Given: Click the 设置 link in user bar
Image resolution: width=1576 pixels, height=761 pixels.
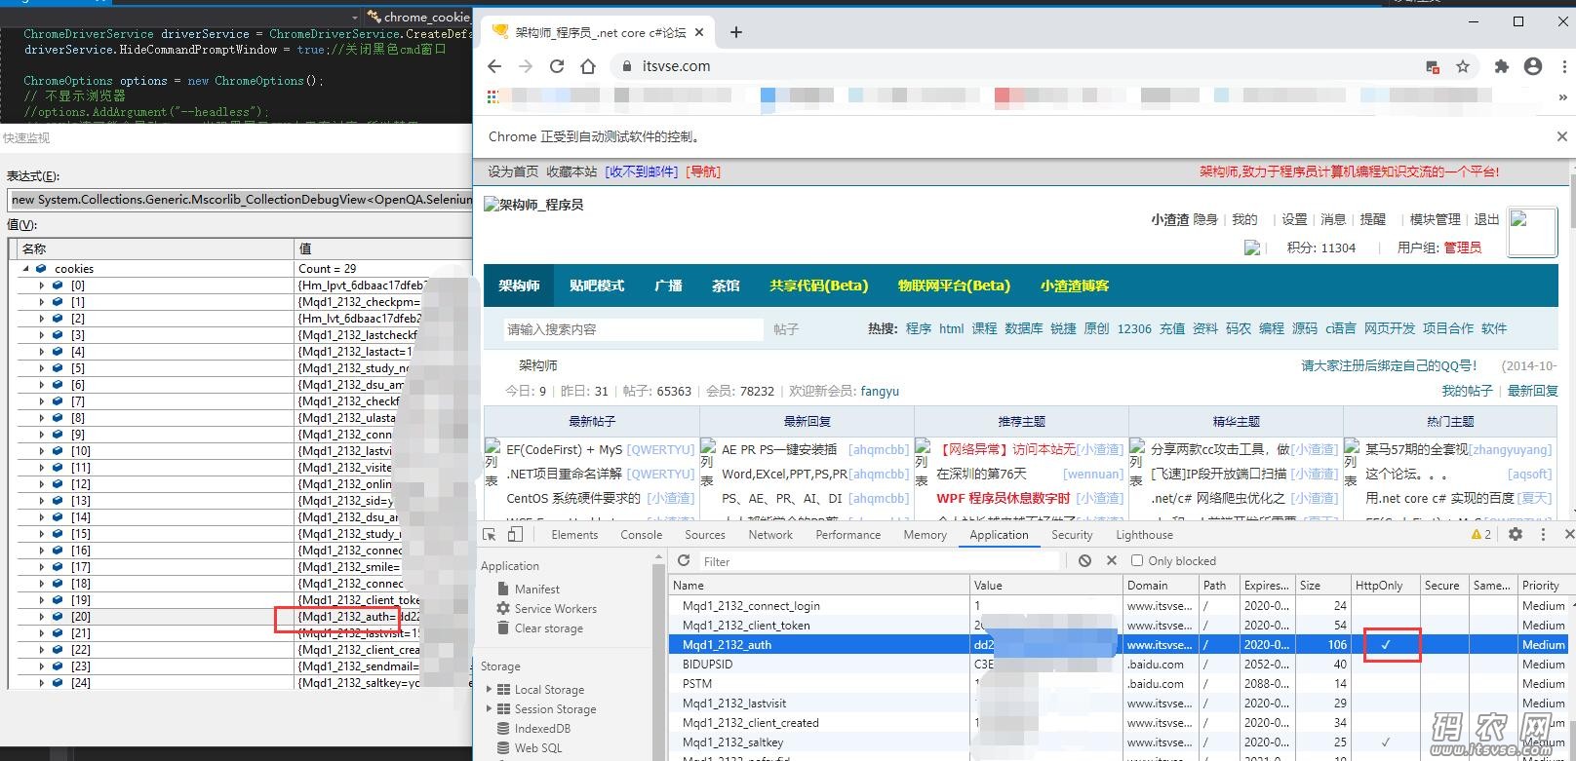Looking at the screenshot, I should (1294, 219).
